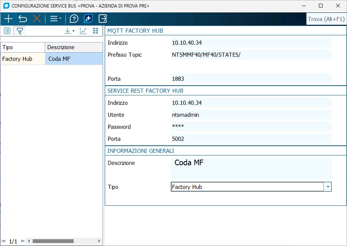The image size is (347, 246).
Task: Click the tiles layout icon above grid
Action: (x=95, y=31)
